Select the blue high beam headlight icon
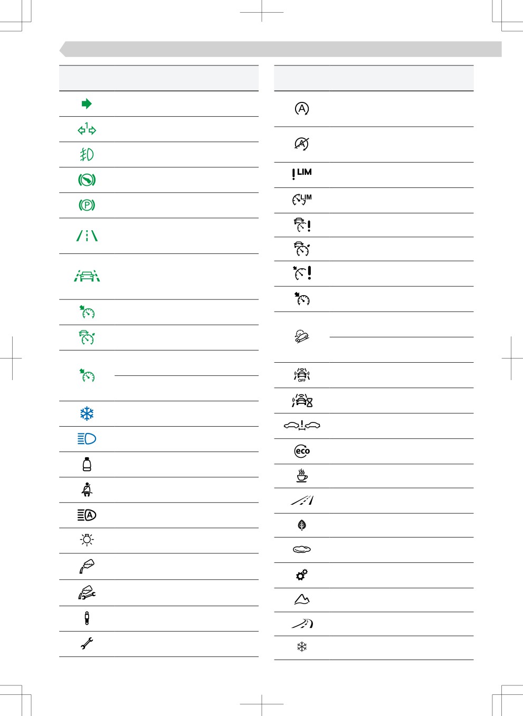 pyautogui.click(x=87, y=439)
